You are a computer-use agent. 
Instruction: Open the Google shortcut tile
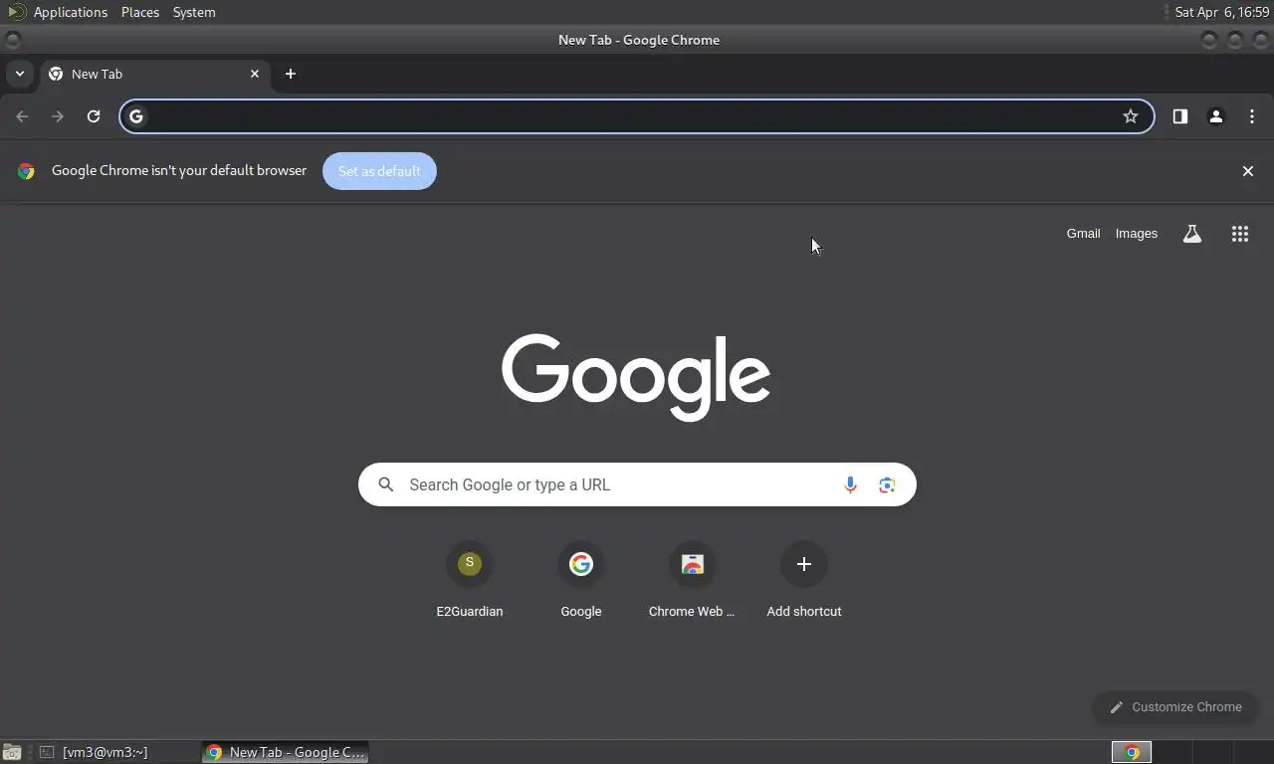581,581
